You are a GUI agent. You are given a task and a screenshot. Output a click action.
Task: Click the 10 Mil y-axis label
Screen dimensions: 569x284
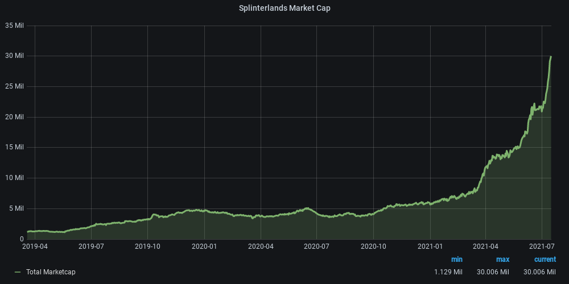pyautogui.click(x=15, y=177)
